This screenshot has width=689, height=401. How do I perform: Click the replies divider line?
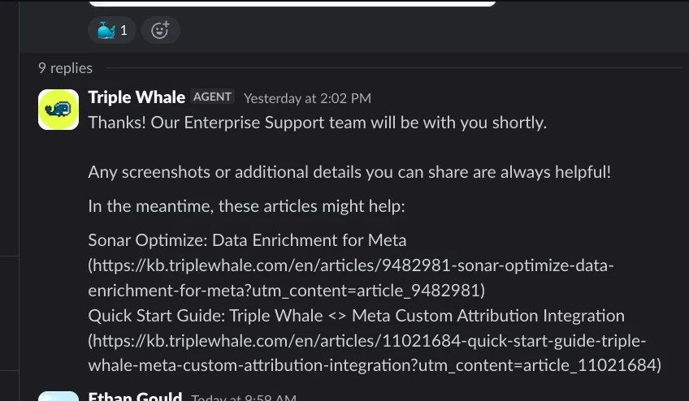point(394,68)
